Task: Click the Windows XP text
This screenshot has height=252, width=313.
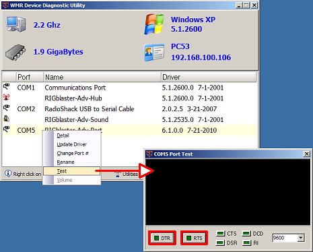Action: coord(193,20)
